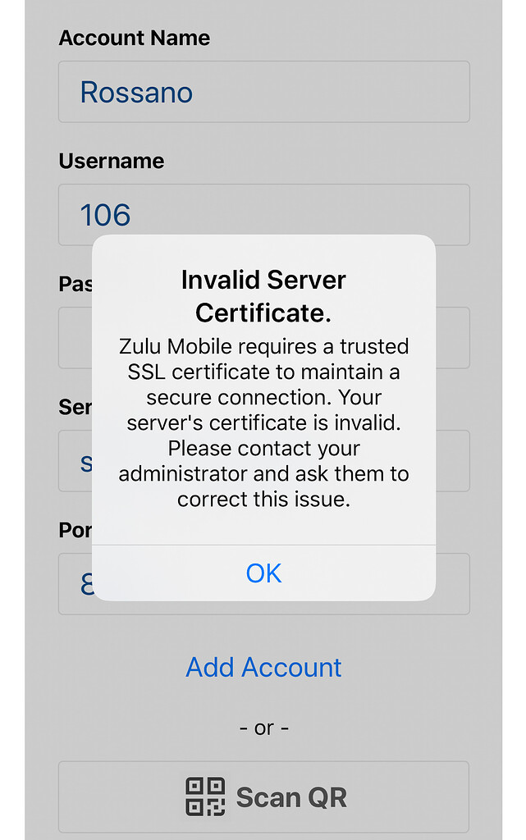Click the Account Name label
The image size is (526, 840).
[135, 38]
